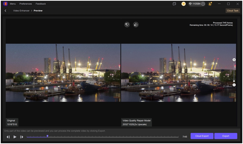The height and width of the screenshot is (144, 243).
Task: Click the Cloud Export button
Action: pos(202,136)
